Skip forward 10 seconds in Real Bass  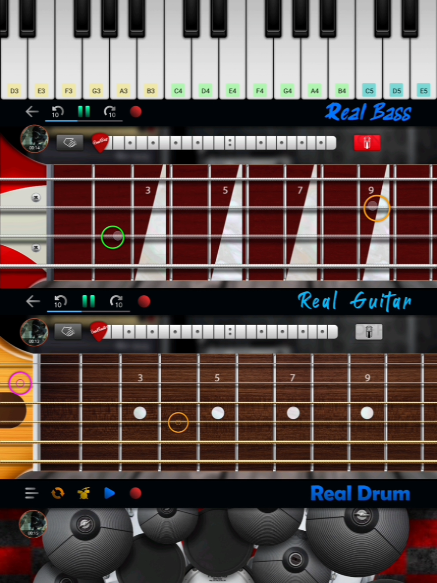(x=110, y=112)
